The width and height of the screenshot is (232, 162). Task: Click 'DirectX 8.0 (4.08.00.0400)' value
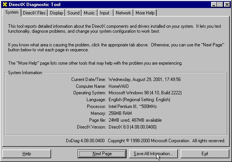(x=133, y=127)
